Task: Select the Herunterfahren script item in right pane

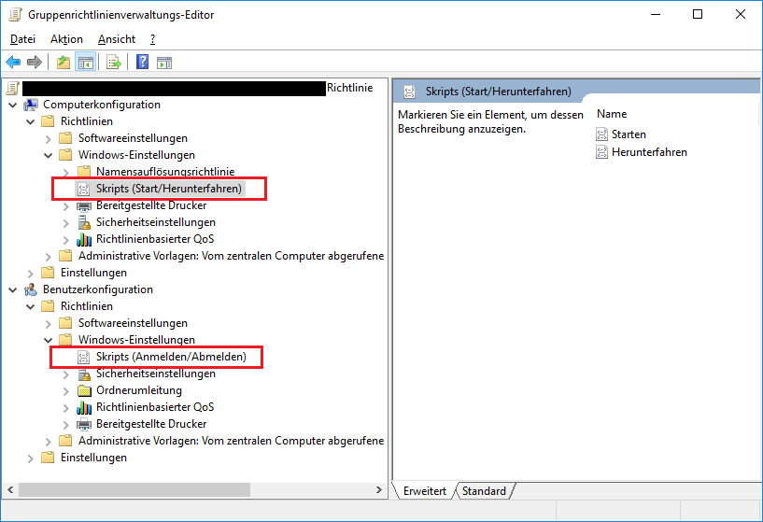Action: point(648,151)
